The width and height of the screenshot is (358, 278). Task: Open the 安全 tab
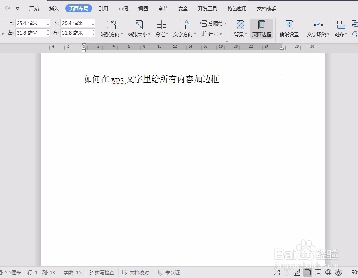[183, 9]
